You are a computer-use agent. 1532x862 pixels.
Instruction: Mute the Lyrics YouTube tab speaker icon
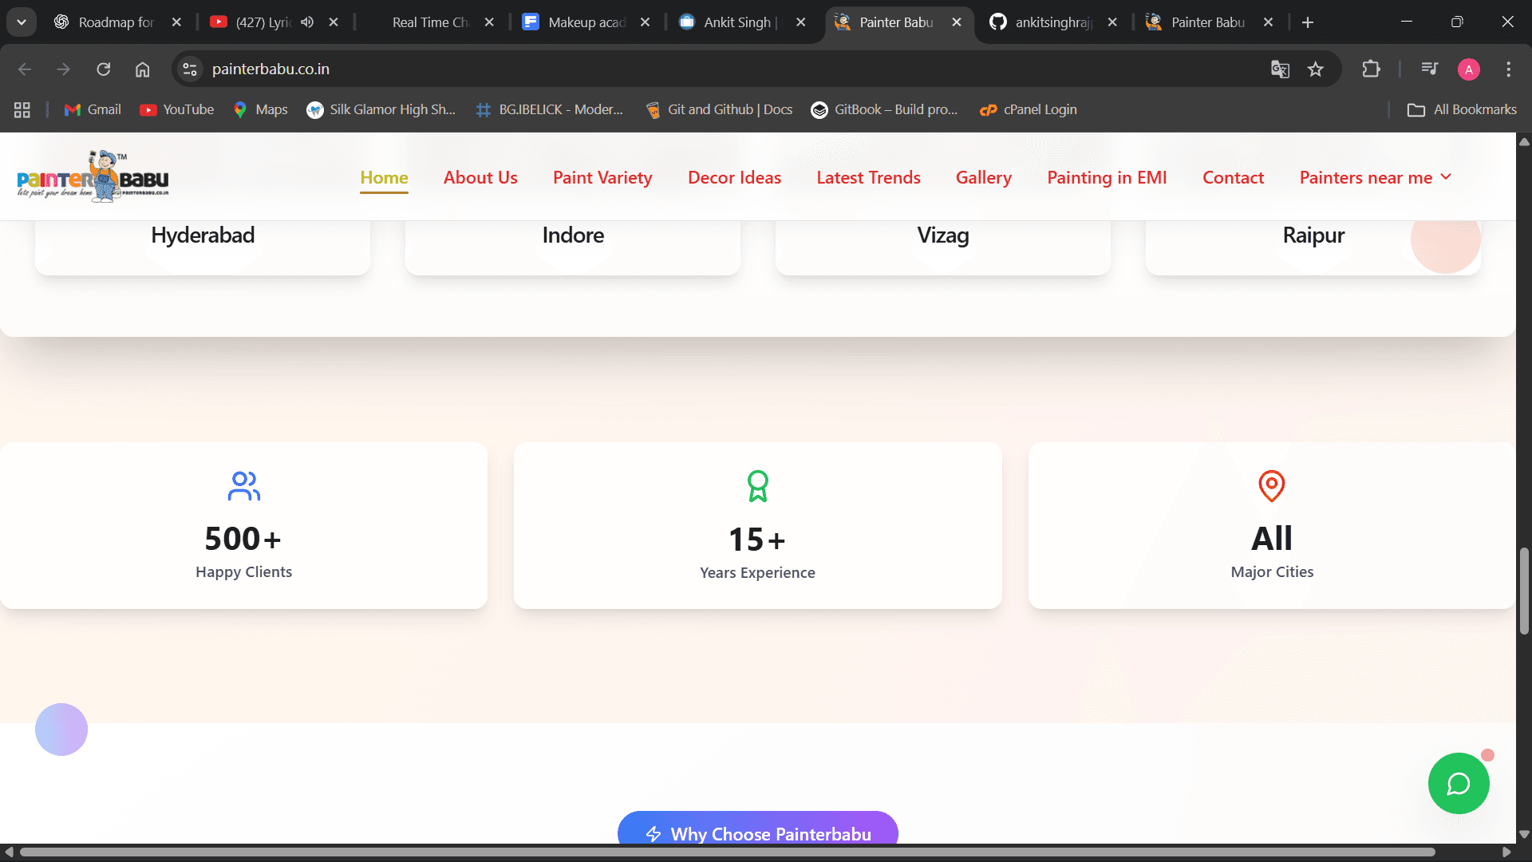click(307, 22)
